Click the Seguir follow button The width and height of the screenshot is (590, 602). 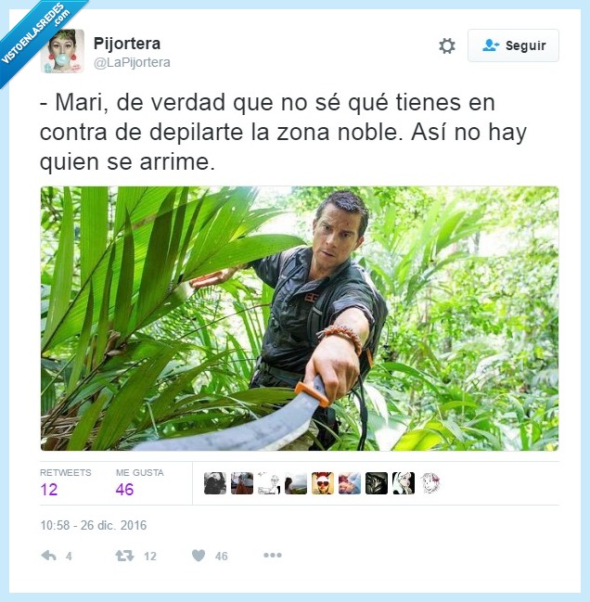point(513,45)
